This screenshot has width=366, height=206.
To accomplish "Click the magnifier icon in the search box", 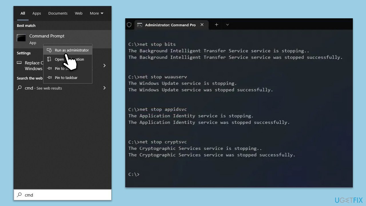I will point(19,195).
